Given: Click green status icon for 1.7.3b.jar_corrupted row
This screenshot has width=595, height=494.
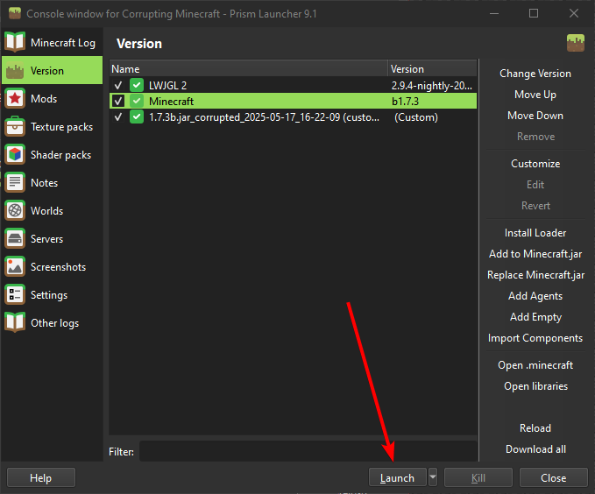Looking at the screenshot, I should (x=137, y=116).
